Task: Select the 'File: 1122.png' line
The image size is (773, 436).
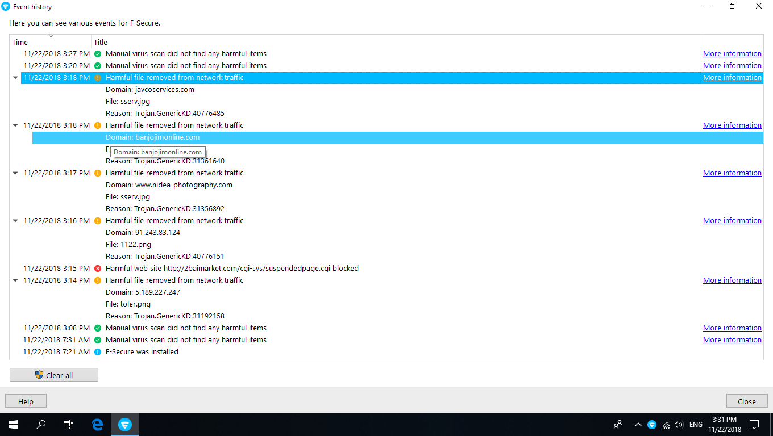Action: (x=128, y=245)
